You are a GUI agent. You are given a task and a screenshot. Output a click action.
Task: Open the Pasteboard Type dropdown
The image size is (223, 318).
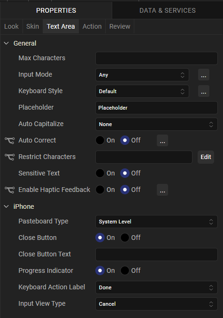tap(156, 222)
